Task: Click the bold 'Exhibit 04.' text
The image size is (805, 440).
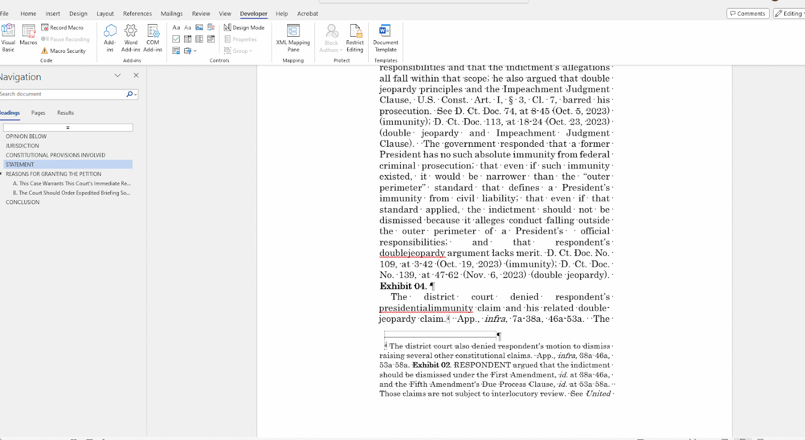Action: [x=403, y=286]
